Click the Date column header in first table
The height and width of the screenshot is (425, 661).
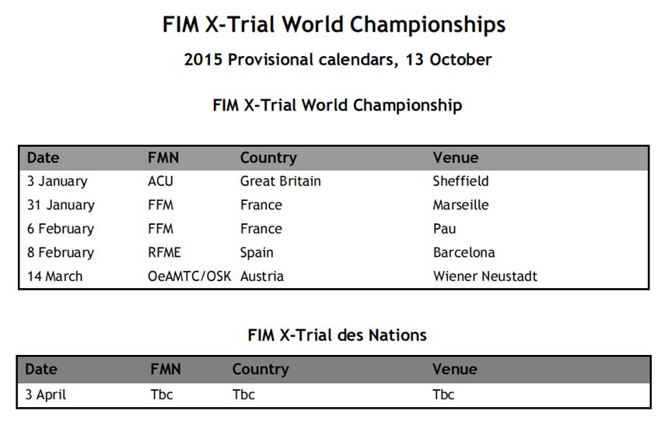[43, 158]
